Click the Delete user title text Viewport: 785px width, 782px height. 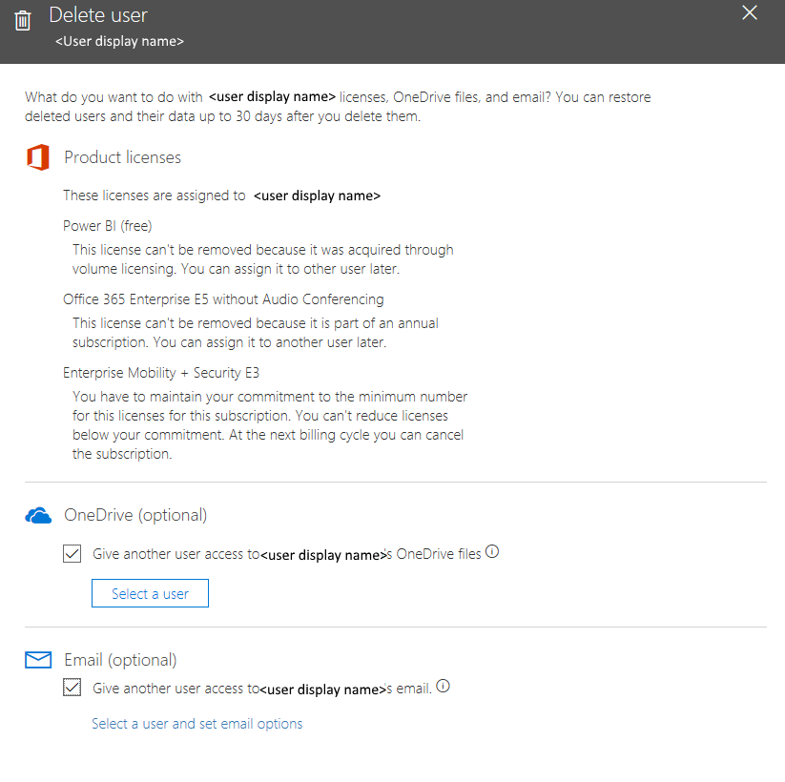tap(98, 15)
